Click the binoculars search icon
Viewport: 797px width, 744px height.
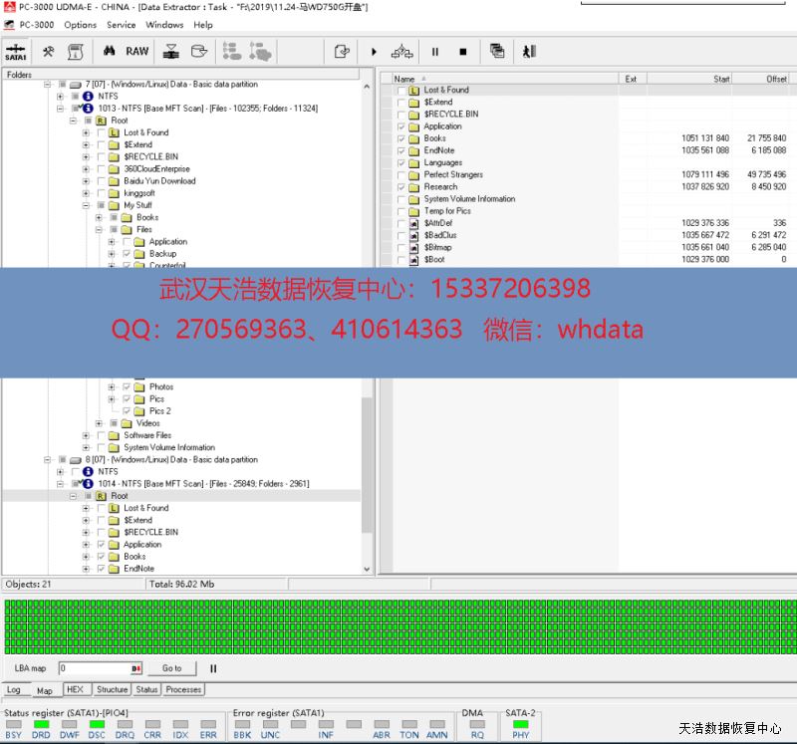[111, 51]
